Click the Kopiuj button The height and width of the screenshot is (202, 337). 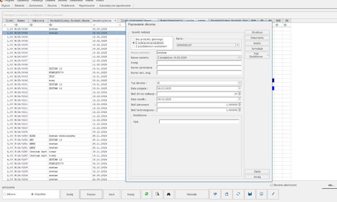tap(131, 194)
